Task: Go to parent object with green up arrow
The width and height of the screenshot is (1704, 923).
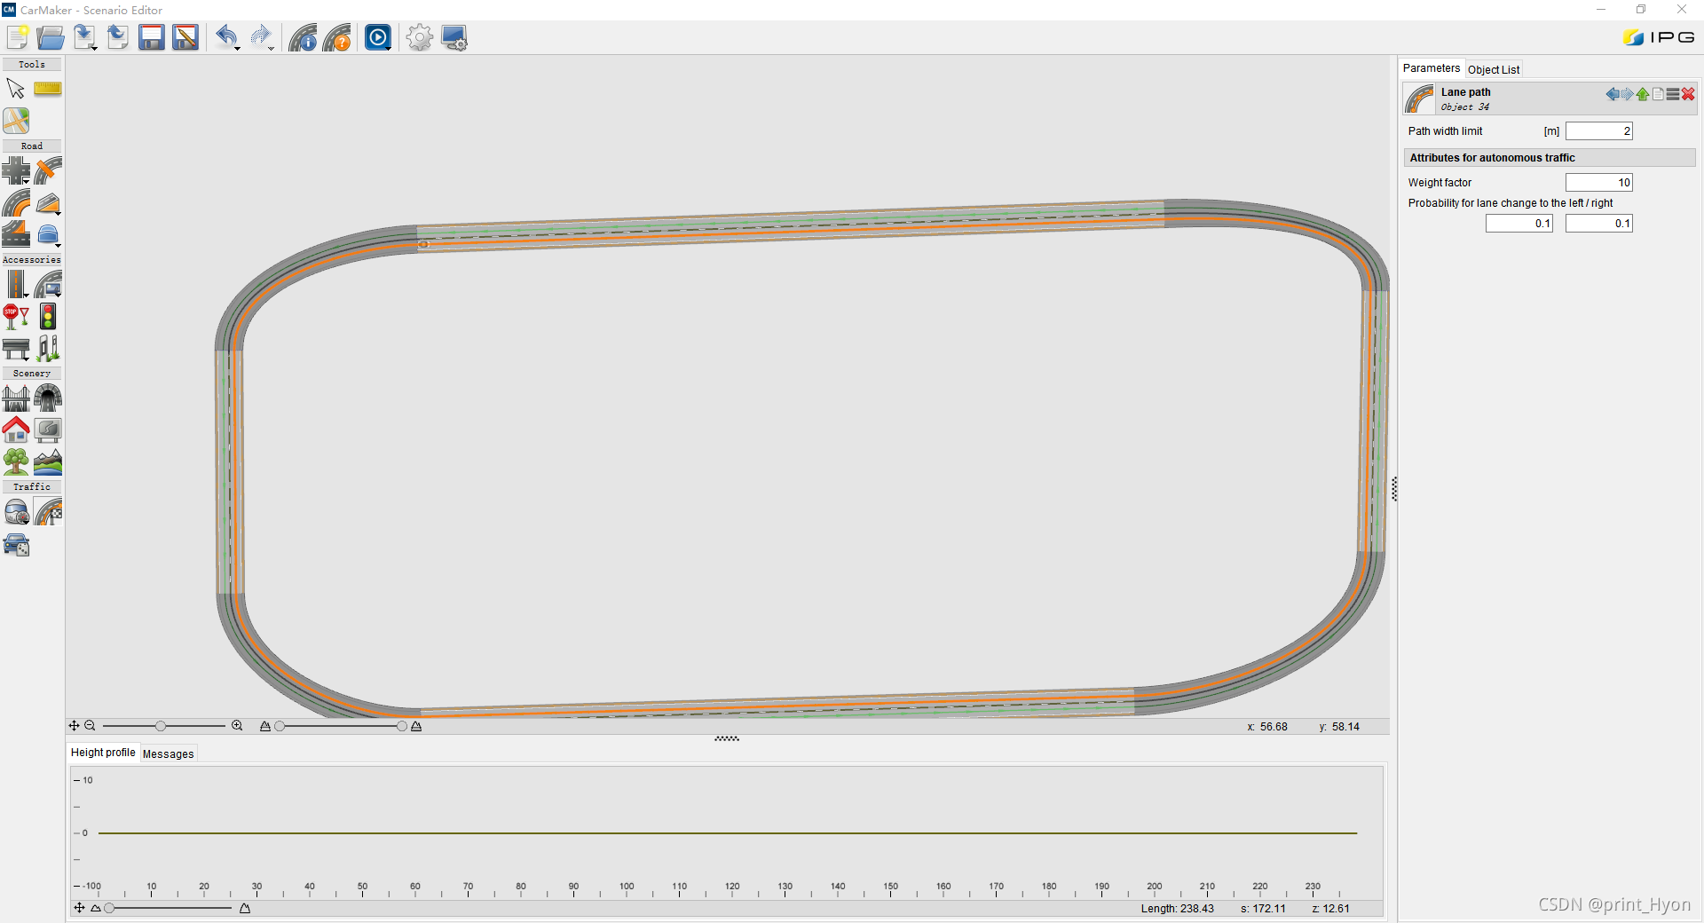Action: (x=1643, y=94)
